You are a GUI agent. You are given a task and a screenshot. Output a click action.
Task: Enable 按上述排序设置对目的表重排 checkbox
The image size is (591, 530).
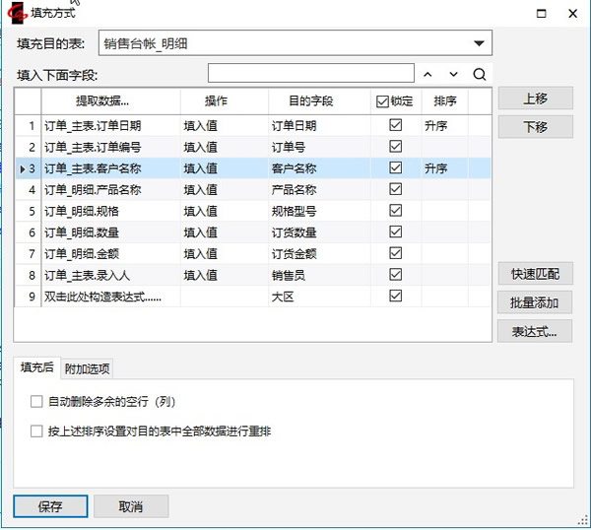point(37,431)
